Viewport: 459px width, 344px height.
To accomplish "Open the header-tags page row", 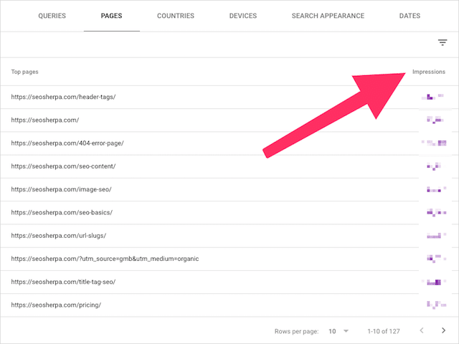I will coord(229,97).
